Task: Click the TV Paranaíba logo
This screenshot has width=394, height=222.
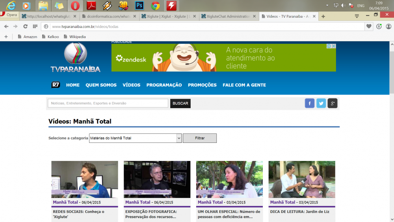Action: point(75,58)
